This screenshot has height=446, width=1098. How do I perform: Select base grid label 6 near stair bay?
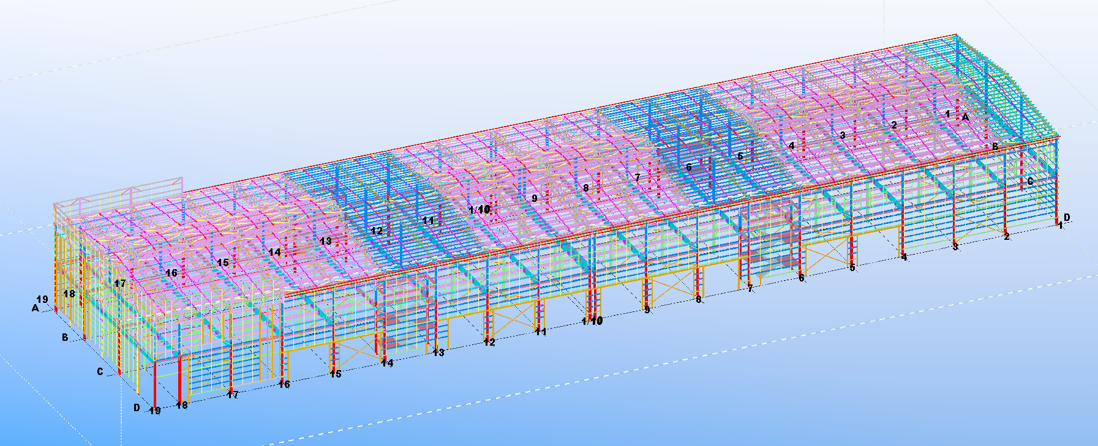click(x=801, y=278)
